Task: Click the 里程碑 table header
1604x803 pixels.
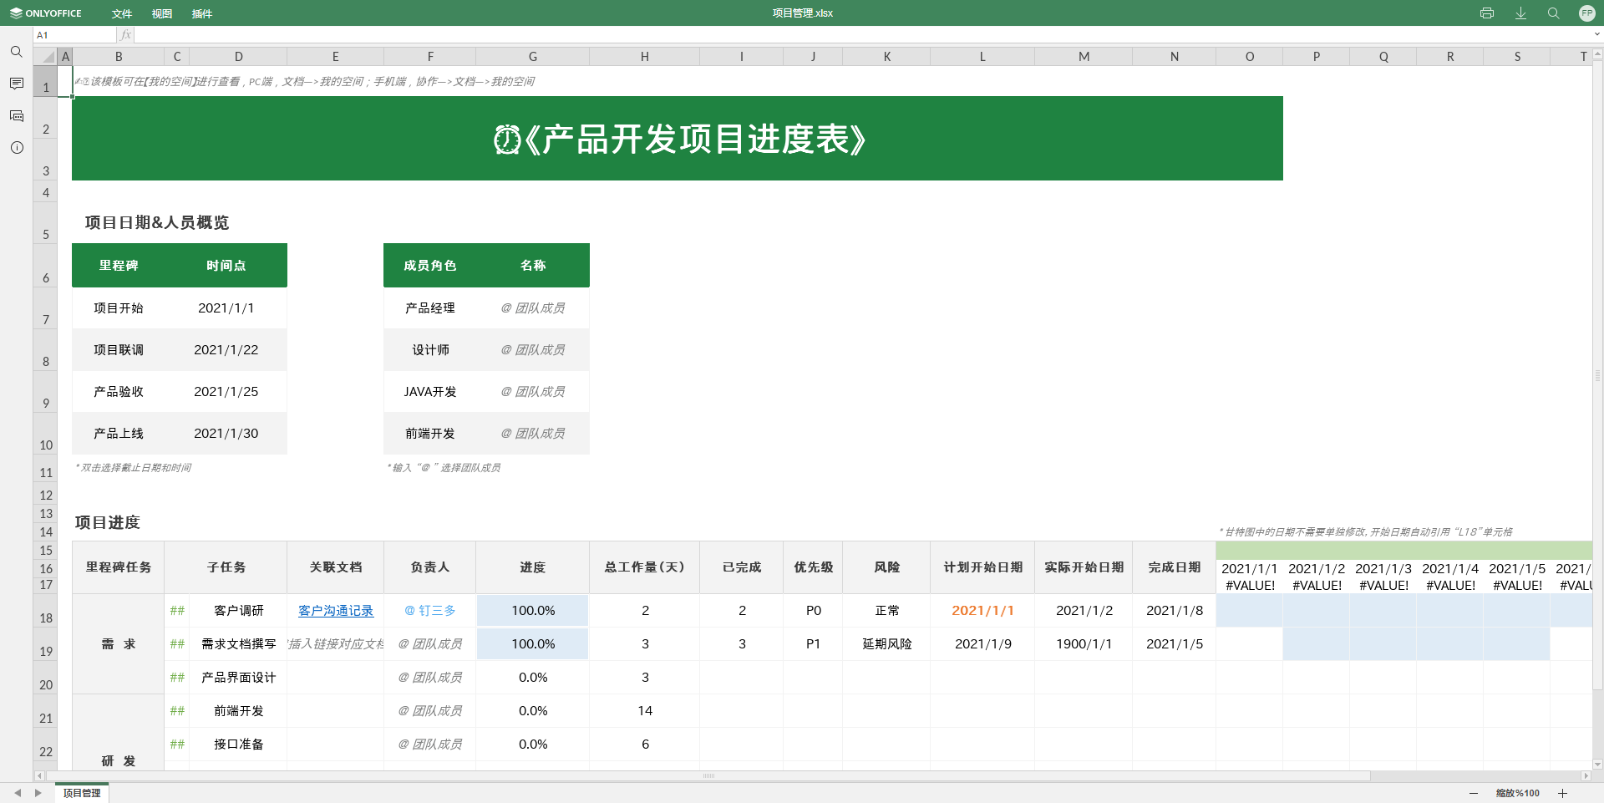Action: pyautogui.click(x=119, y=266)
